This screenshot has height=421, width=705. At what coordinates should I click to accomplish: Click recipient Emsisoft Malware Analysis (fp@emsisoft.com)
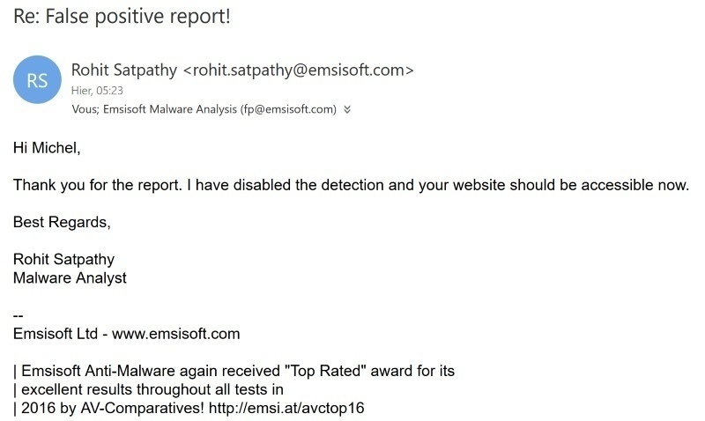click(x=219, y=109)
